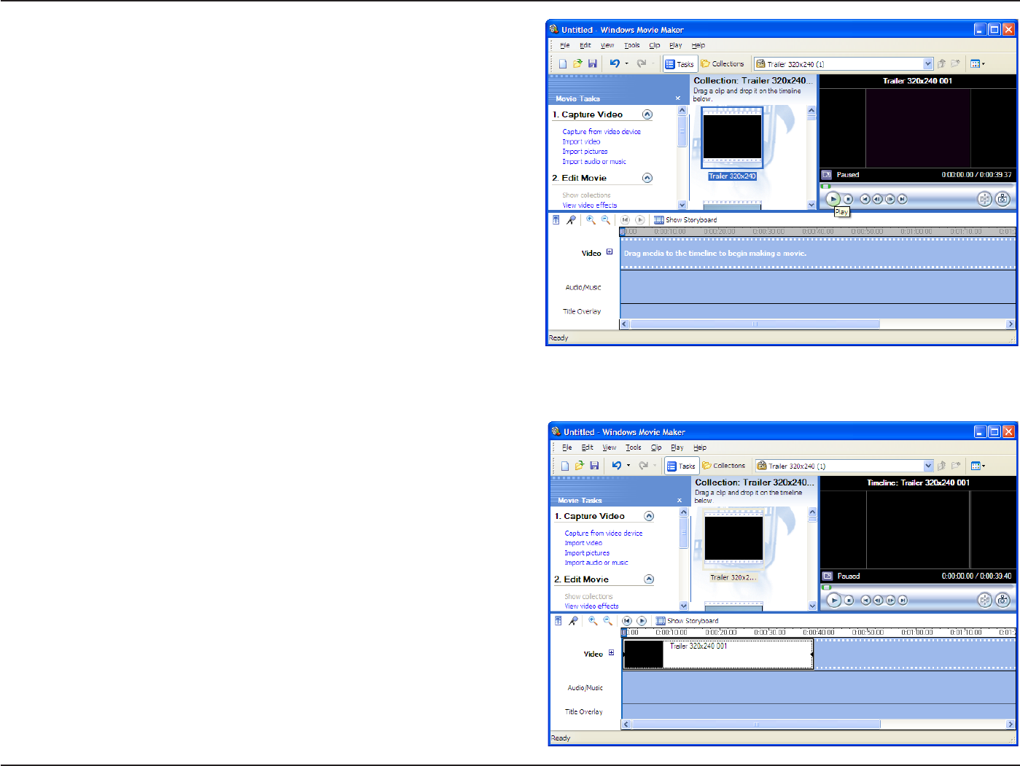Click Play Timeline button in lower window timeline toolbar
Viewport: 1020px width, 766px height.
click(x=642, y=621)
